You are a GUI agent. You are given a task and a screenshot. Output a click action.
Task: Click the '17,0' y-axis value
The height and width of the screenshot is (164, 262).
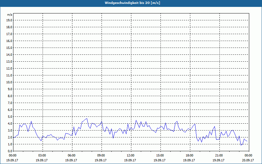[9, 34]
